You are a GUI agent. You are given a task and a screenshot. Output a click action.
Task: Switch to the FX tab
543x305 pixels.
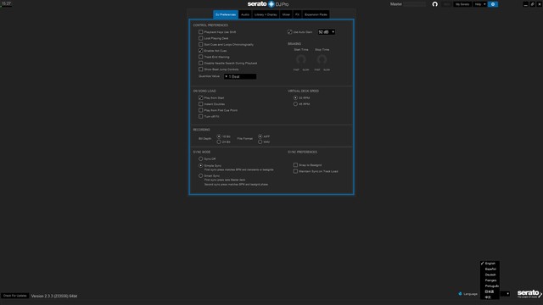297,14
